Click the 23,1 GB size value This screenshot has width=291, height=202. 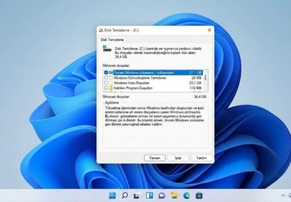[x=195, y=83]
